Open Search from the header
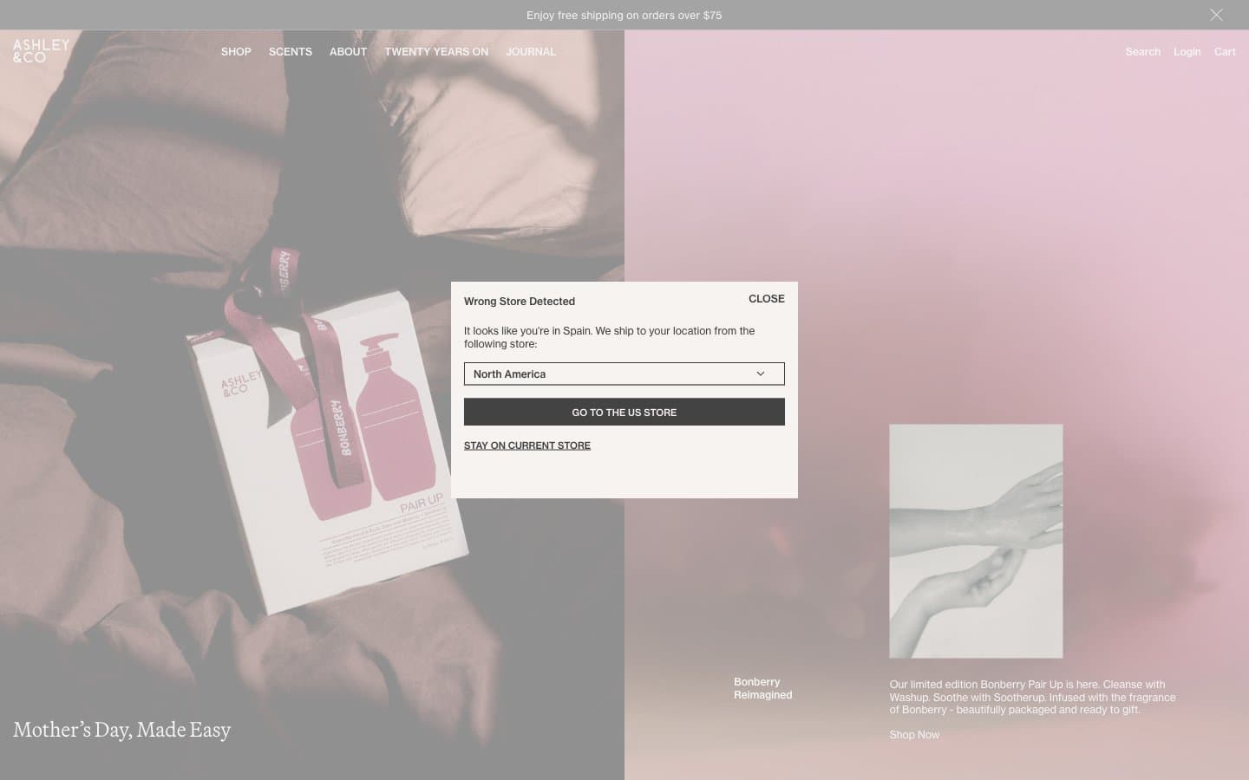Viewport: 1249px width, 780px height. 1142,52
